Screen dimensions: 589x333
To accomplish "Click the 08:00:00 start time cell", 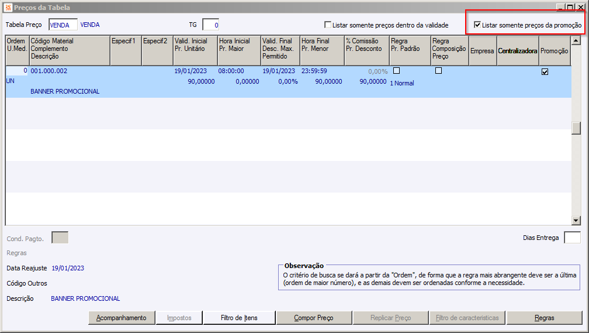I will point(231,71).
